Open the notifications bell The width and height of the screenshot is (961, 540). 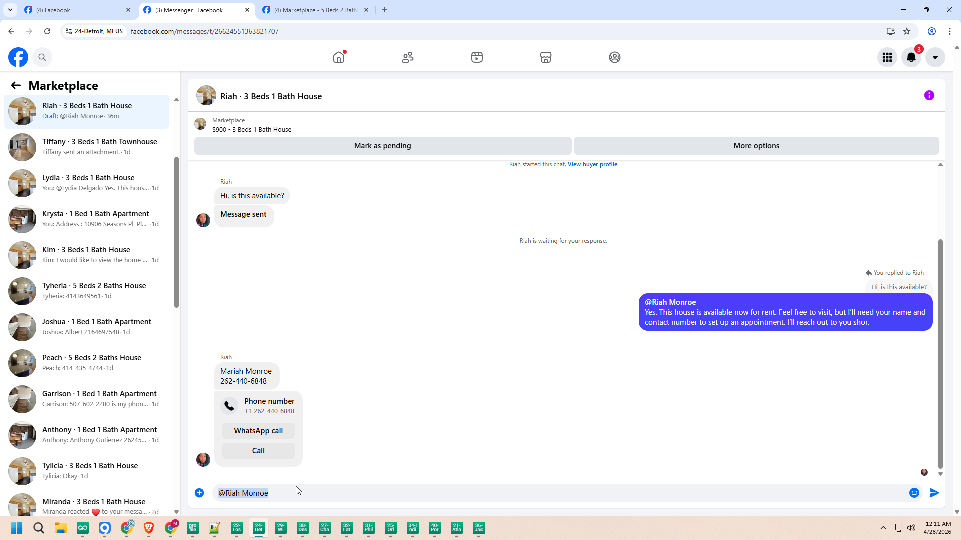tap(911, 57)
